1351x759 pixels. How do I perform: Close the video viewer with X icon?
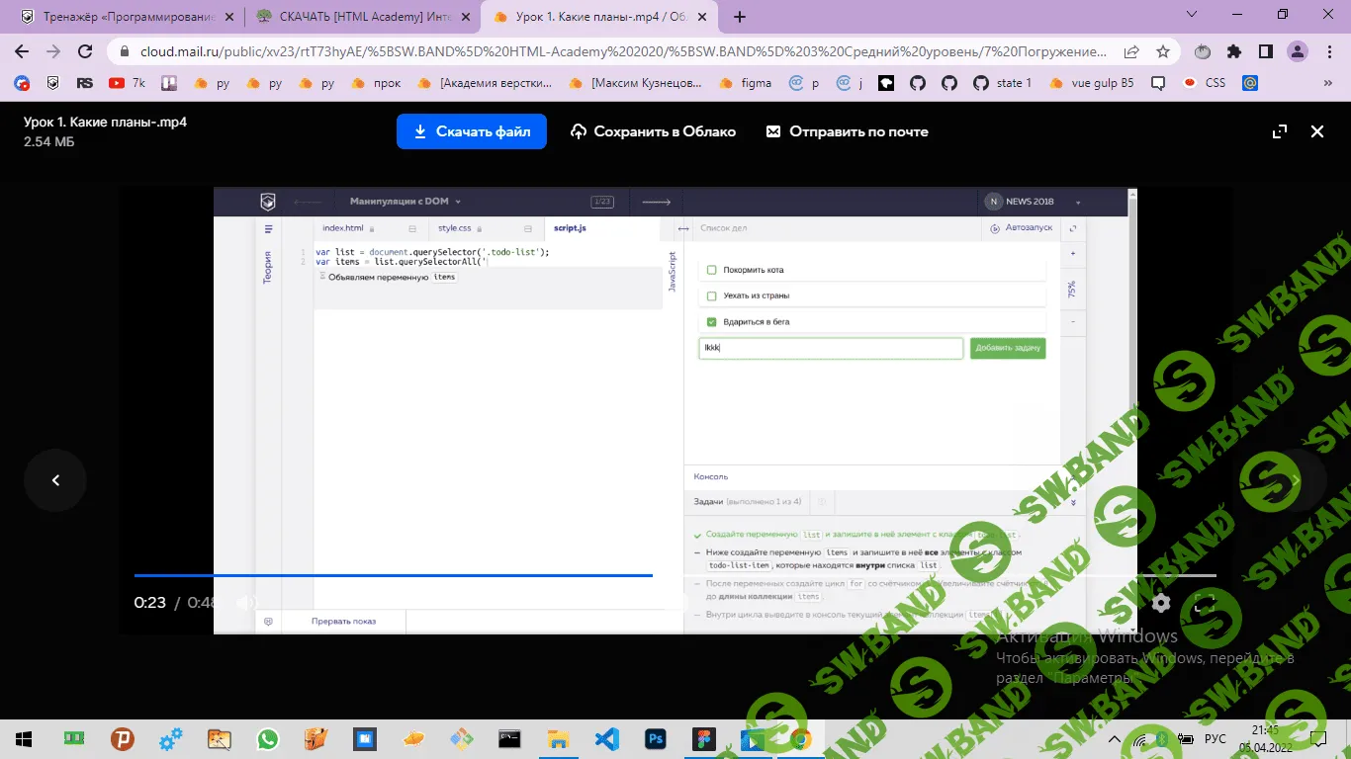(x=1316, y=131)
